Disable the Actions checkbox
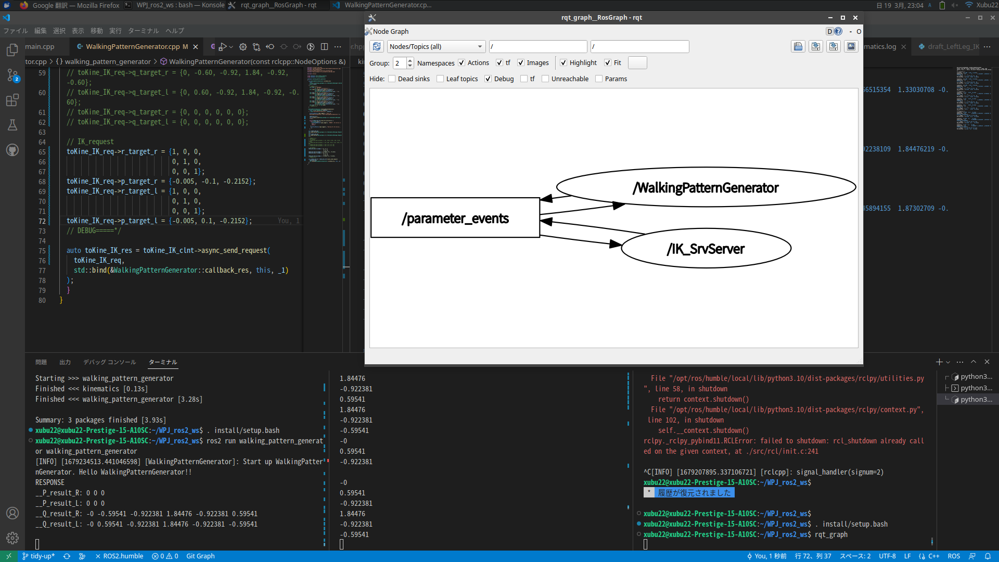Image resolution: width=999 pixels, height=562 pixels. pyautogui.click(x=461, y=62)
